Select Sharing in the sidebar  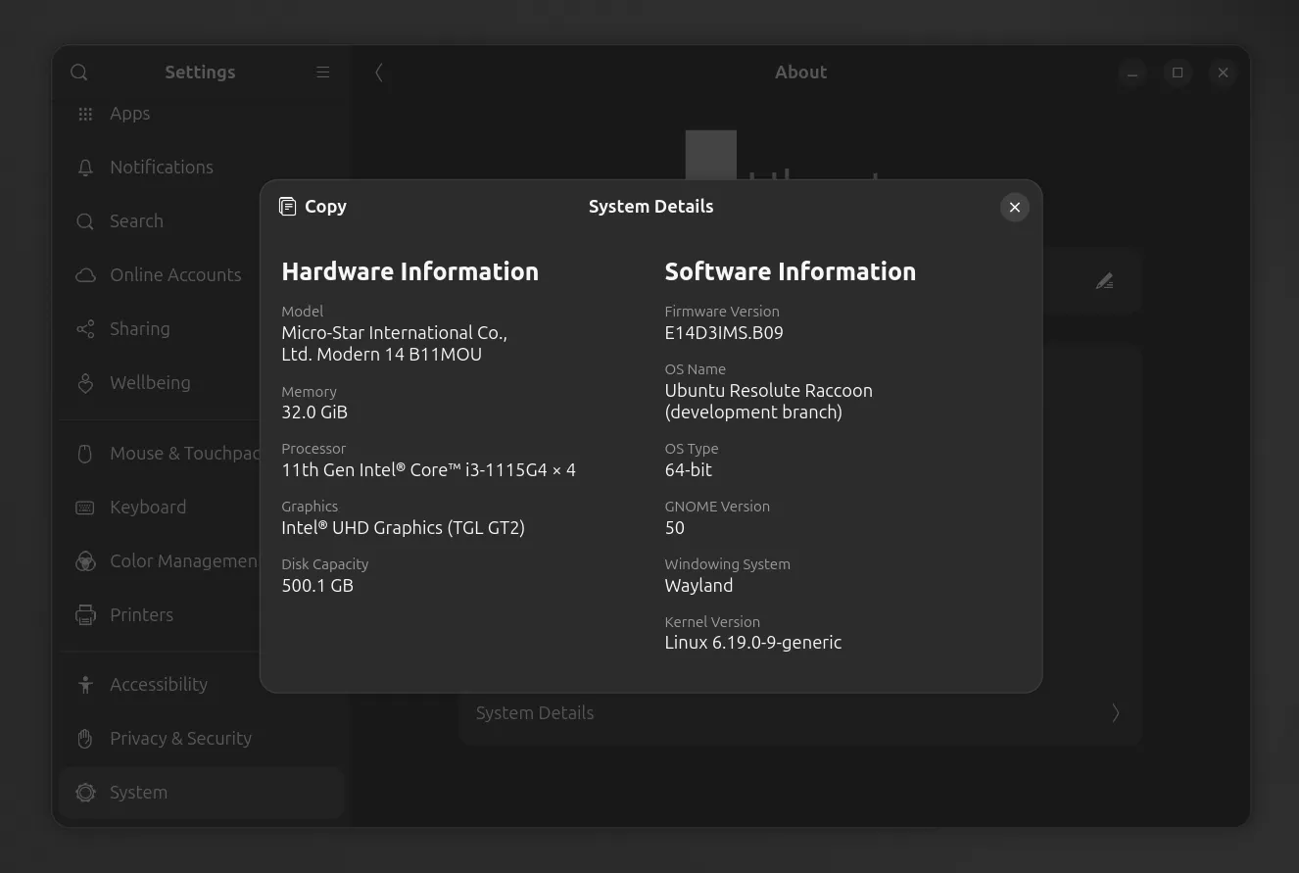[x=201, y=329]
